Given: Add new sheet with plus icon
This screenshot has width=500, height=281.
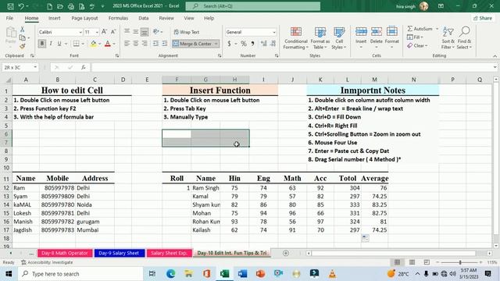Looking at the screenshot, I should (286, 253).
